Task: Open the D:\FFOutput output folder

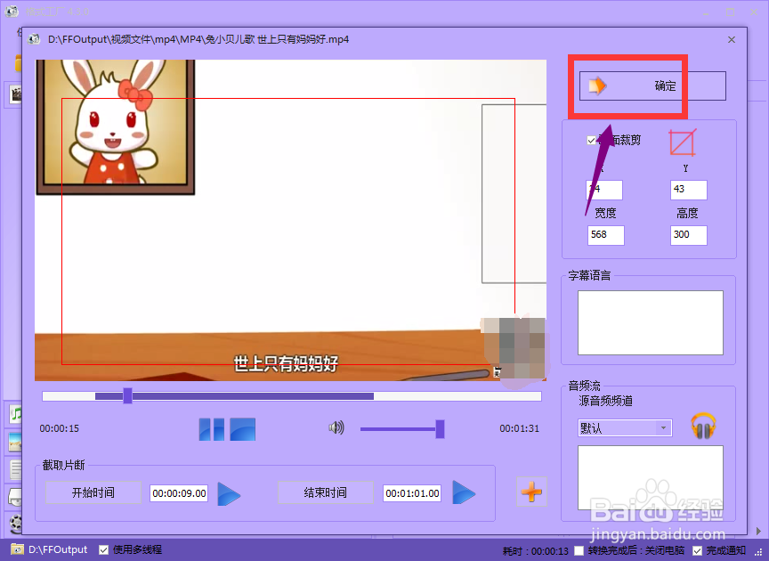Action: click(x=50, y=549)
